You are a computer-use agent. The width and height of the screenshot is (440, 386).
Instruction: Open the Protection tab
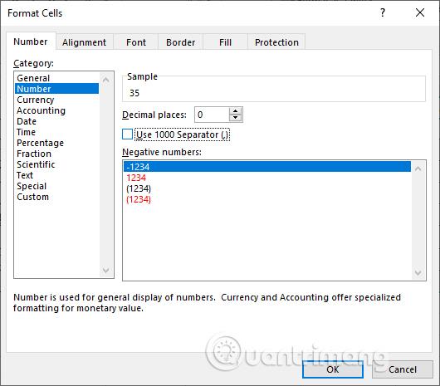276,42
